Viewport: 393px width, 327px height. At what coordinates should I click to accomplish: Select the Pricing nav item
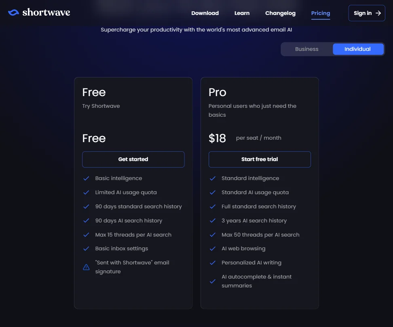321,13
